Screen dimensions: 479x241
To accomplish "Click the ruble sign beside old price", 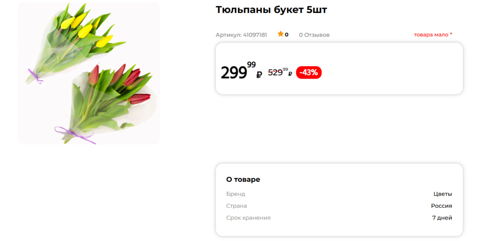I will [290, 74].
